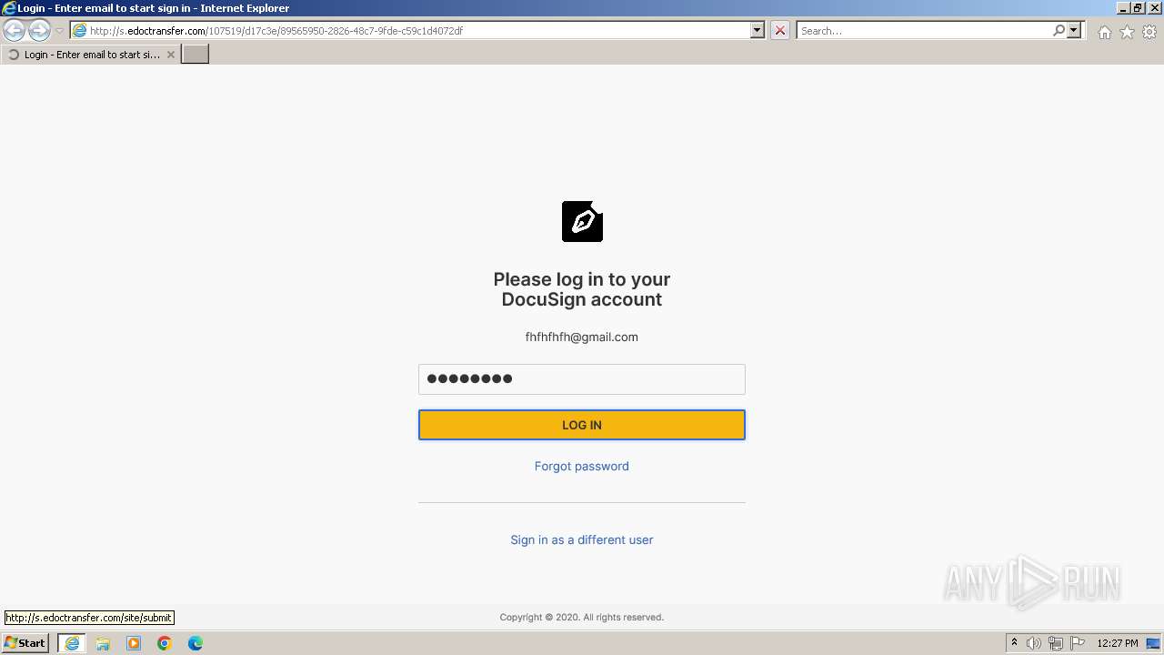This screenshot has height=655, width=1164.
Task: Open the Windows Start button
Action: pyautogui.click(x=25, y=643)
